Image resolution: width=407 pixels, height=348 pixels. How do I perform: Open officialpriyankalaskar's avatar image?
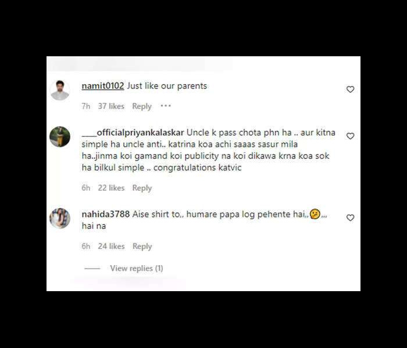60,137
